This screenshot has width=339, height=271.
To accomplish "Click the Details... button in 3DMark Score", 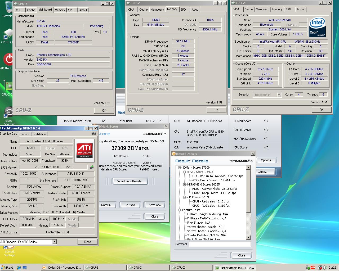I will point(107,205).
